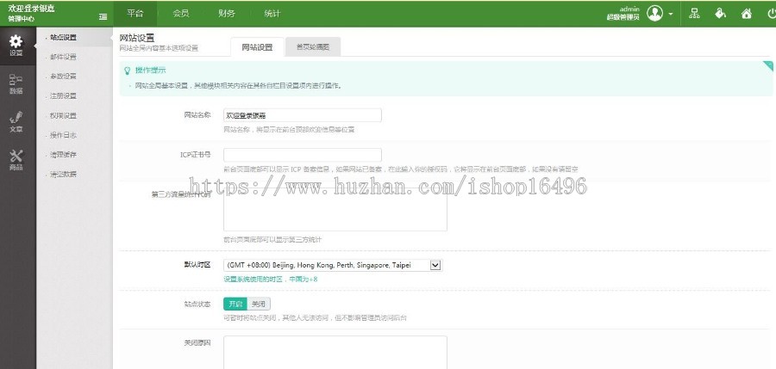Collapse tips with teal corner toggle

(x=768, y=65)
